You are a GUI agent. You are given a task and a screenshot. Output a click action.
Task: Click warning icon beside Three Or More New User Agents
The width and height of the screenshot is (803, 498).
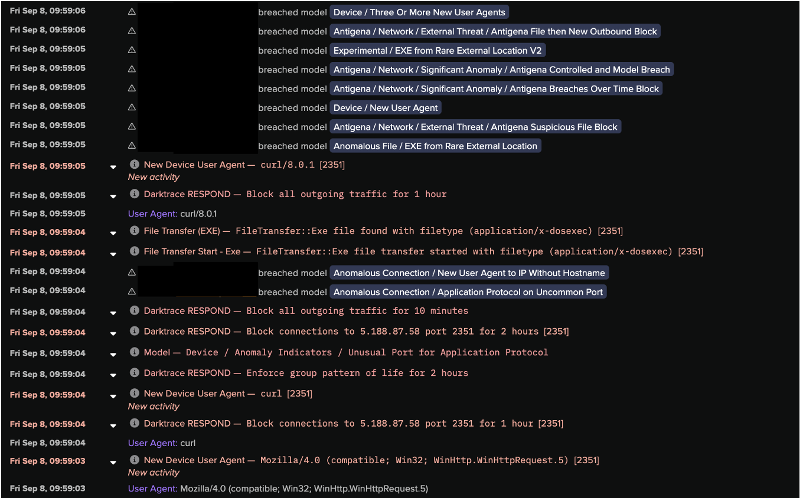(132, 12)
